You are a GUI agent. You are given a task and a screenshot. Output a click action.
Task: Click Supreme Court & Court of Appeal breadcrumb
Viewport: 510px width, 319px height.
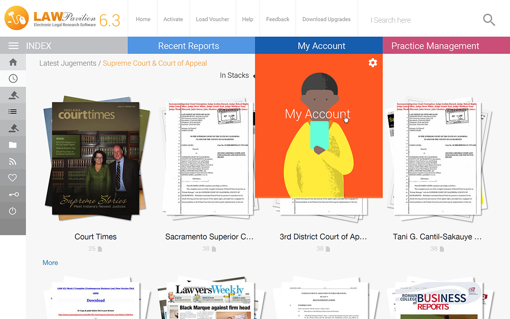(155, 63)
